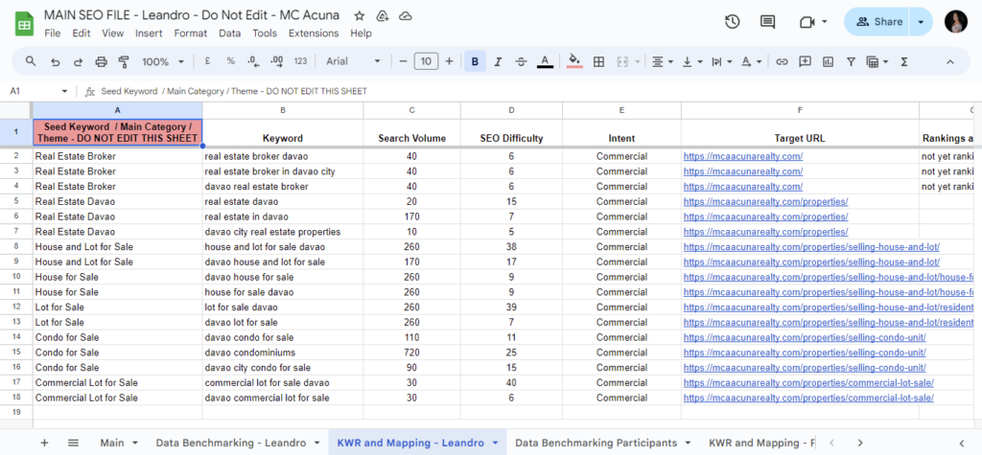Click the move to folder icon
The image size is (982, 455).
382,15
